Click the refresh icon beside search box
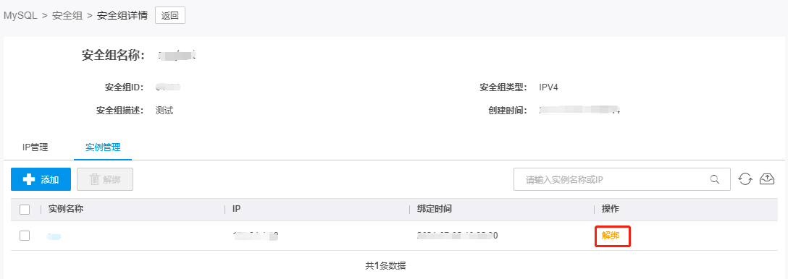This screenshot has width=788, height=279. point(745,179)
